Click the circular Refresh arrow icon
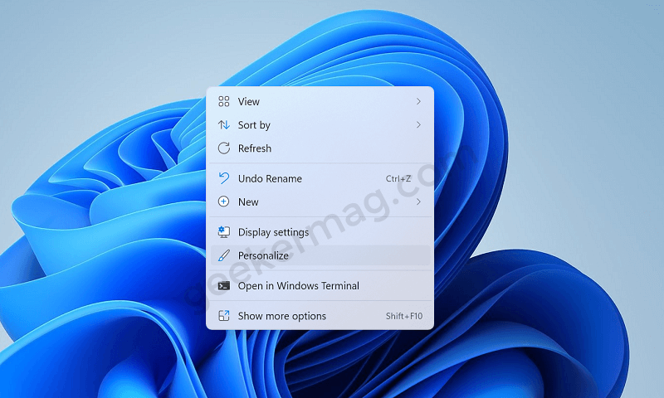Screen dimensions: 664x398 coord(223,148)
